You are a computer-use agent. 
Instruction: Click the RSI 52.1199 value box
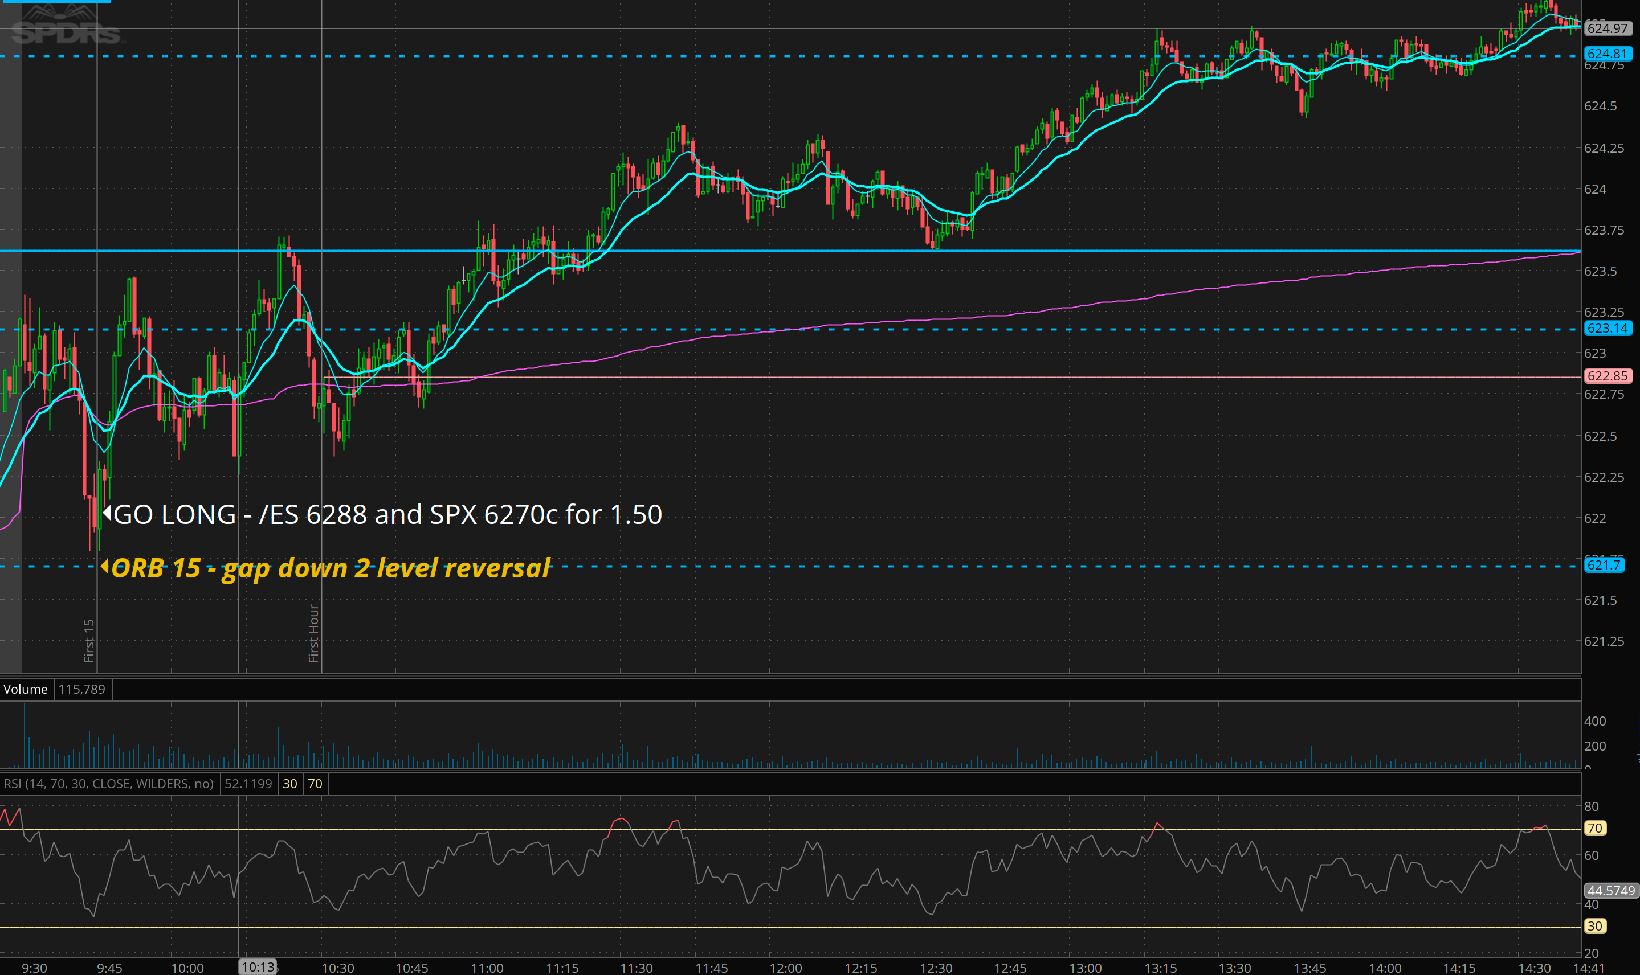tap(248, 784)
